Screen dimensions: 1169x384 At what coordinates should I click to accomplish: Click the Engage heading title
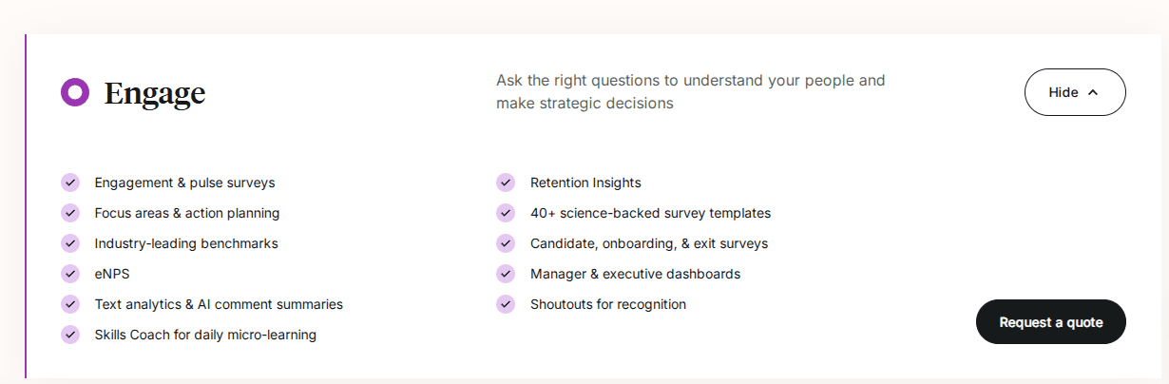coord(155,93)
